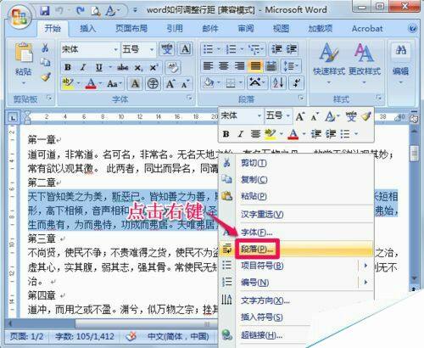Switch to the 审阅 ribbon tab
The width and height of the screenshot is (424, 348).
coord(245,28)
